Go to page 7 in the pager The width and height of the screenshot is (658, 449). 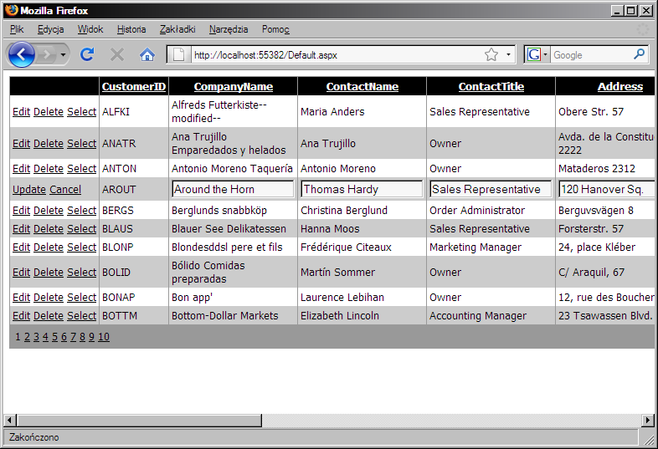73,337
